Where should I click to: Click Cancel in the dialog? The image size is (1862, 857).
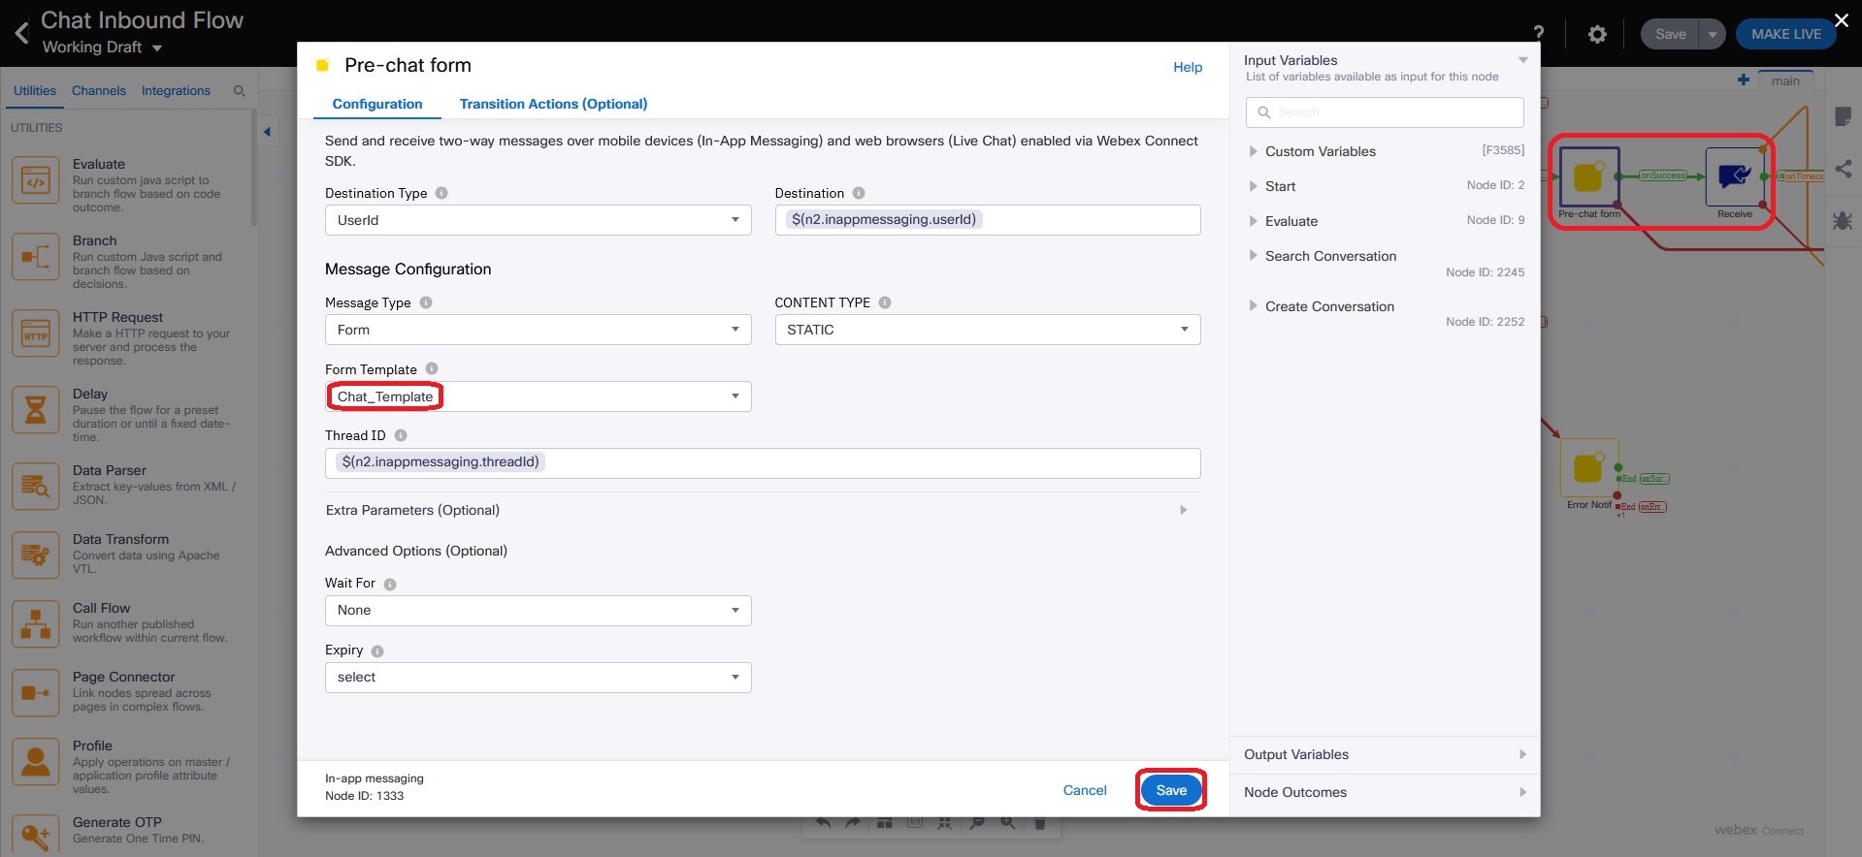pyautogui.click(x=1085, y=790)
